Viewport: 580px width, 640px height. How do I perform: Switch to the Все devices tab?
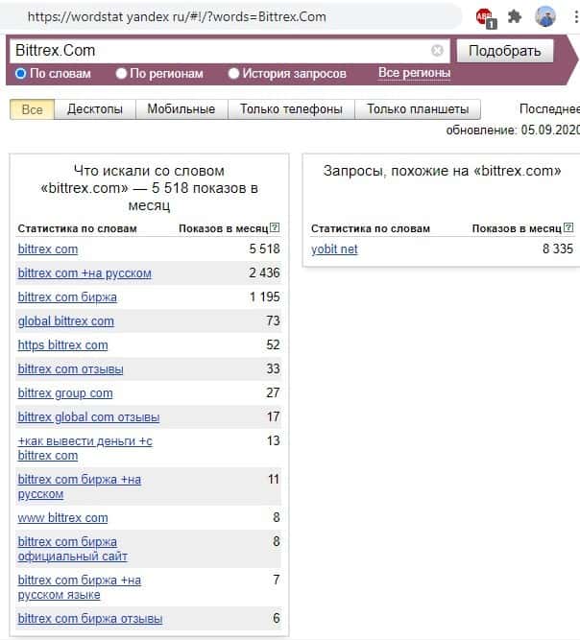click(x=32, y=109)
